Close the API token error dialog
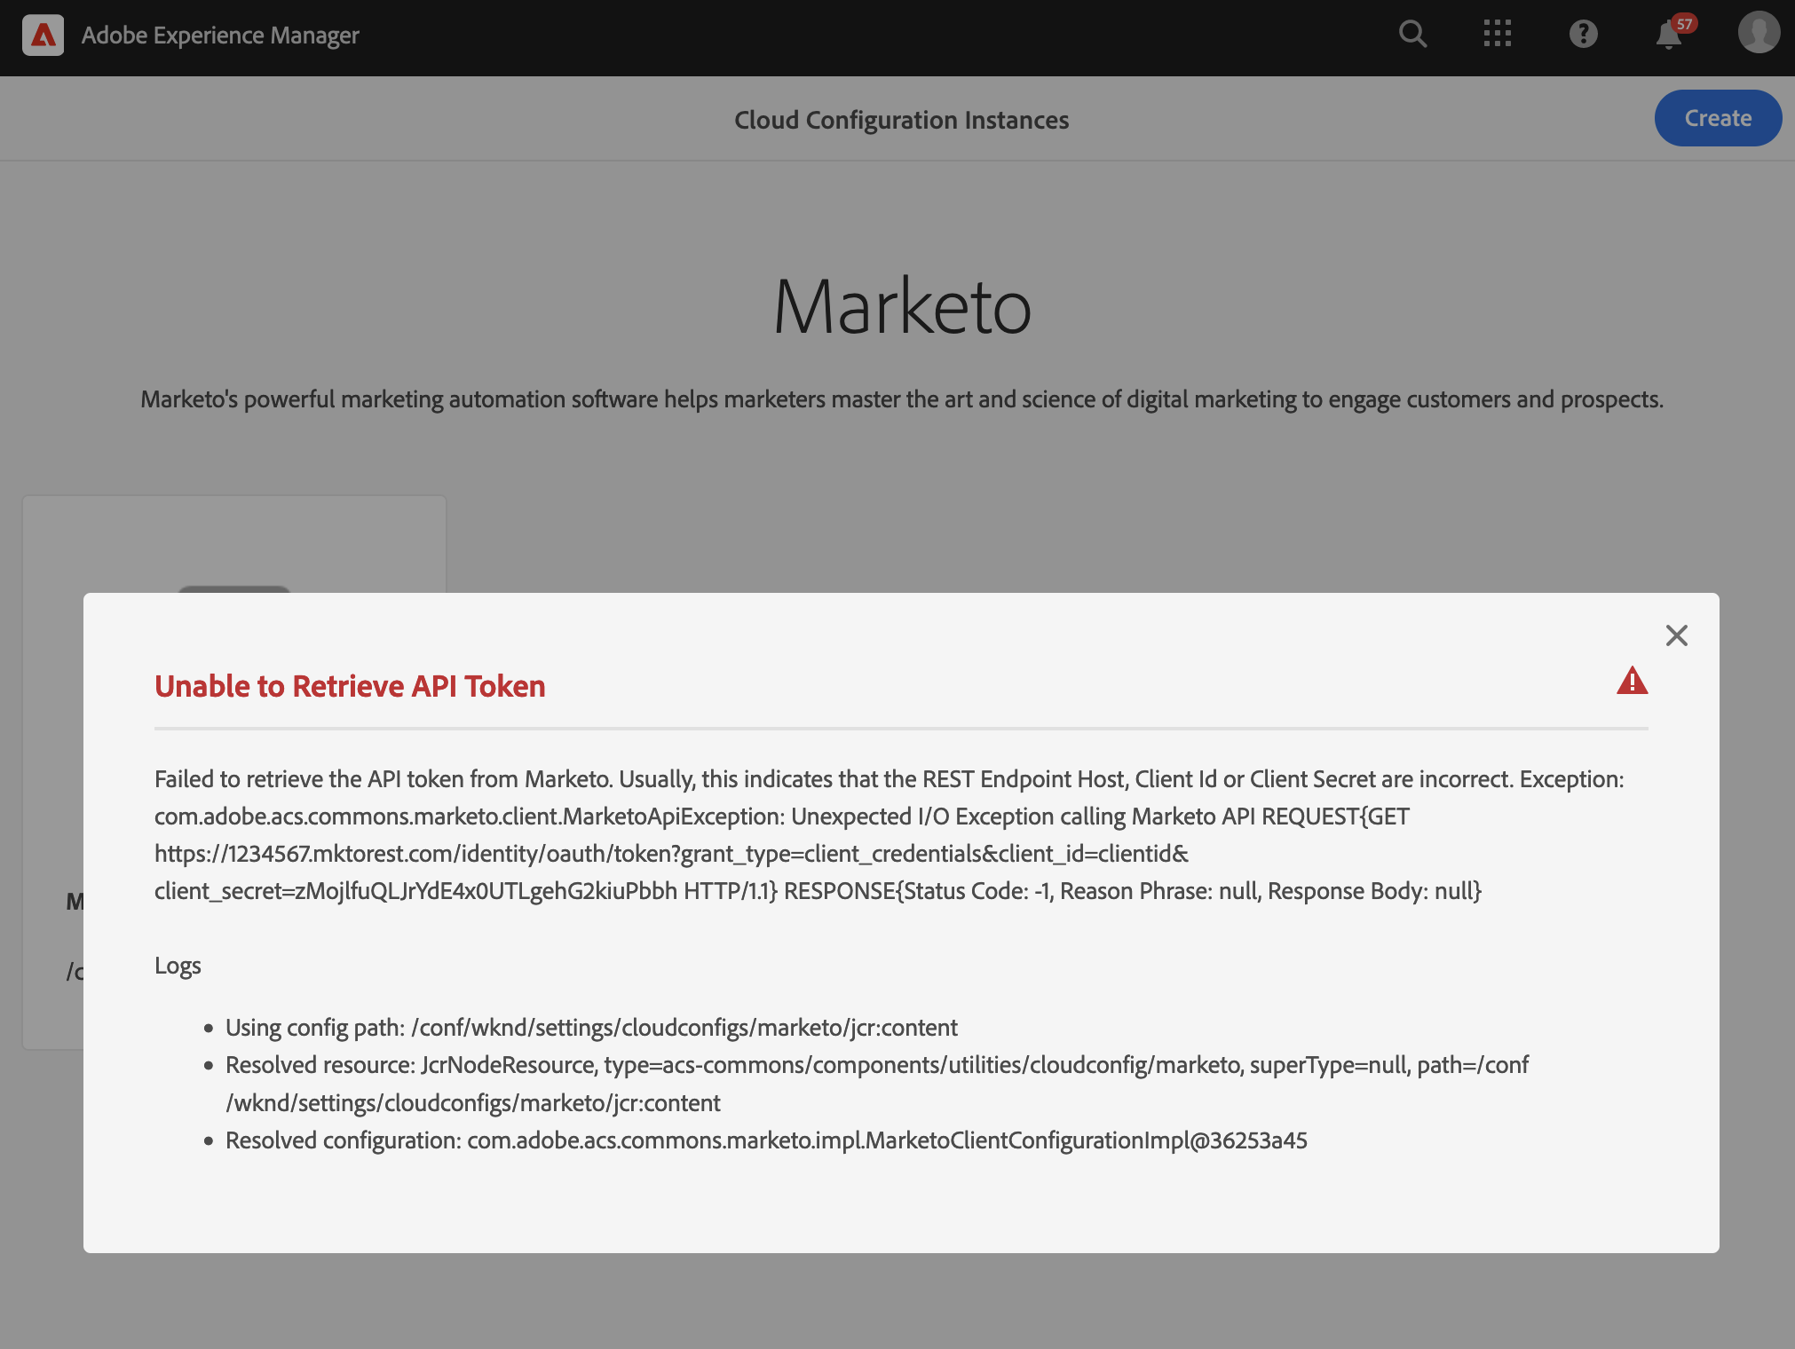 point(1676,635)
